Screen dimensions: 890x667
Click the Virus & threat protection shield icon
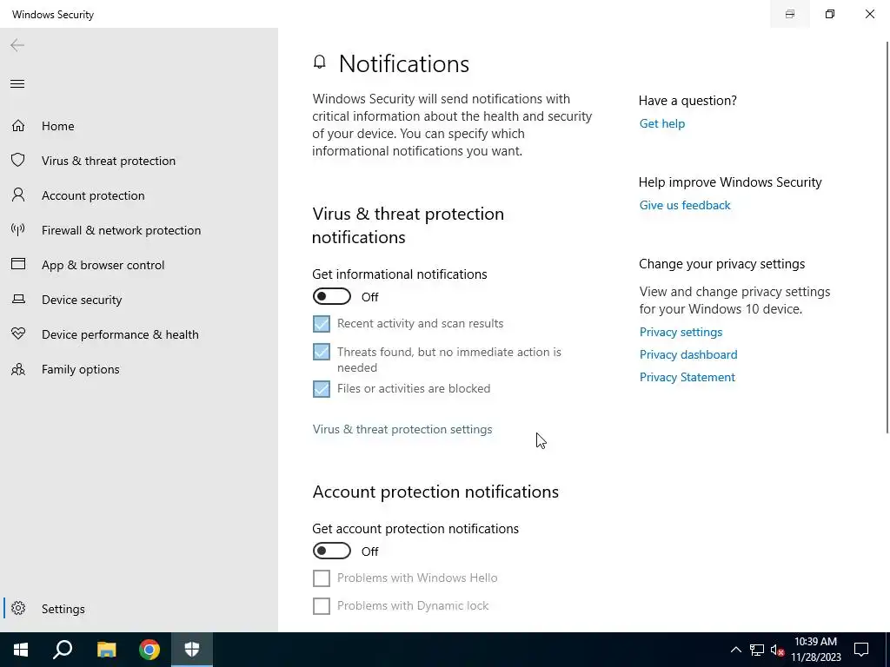(18, 160)
